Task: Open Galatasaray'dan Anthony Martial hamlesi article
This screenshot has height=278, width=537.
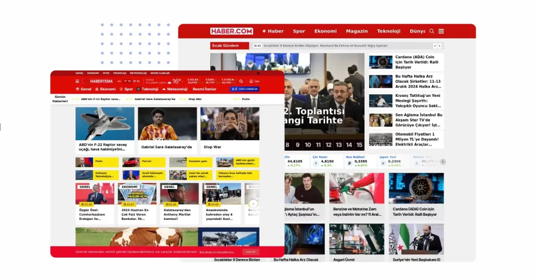Action: coord(179,204)
